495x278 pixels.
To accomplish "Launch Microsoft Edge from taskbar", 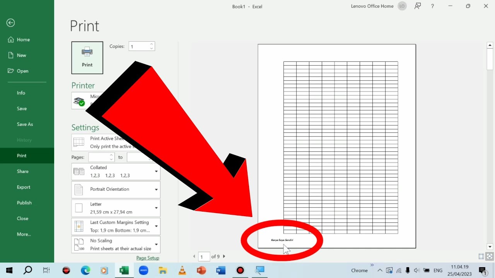I will click(x=85, y=270).
